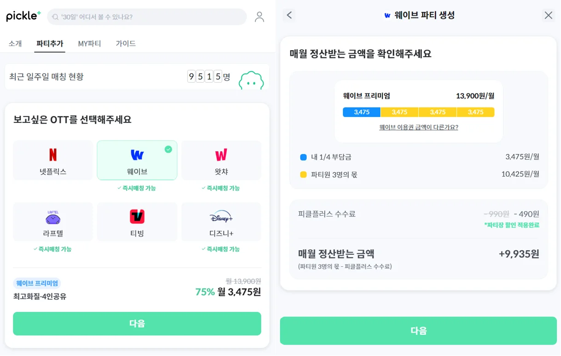Open the 가이드 tab

tap(126, 44)
